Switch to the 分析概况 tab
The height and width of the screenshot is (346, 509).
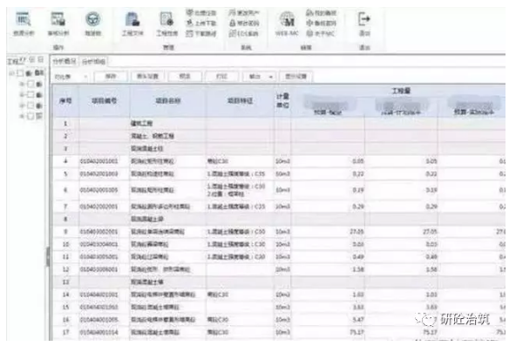pyautogui.click(x=64, y=61)
